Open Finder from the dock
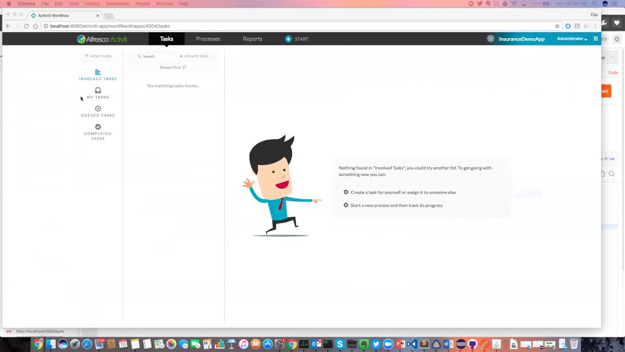The image size is (625, 352). pyautogui.click(x=51, y=344)
